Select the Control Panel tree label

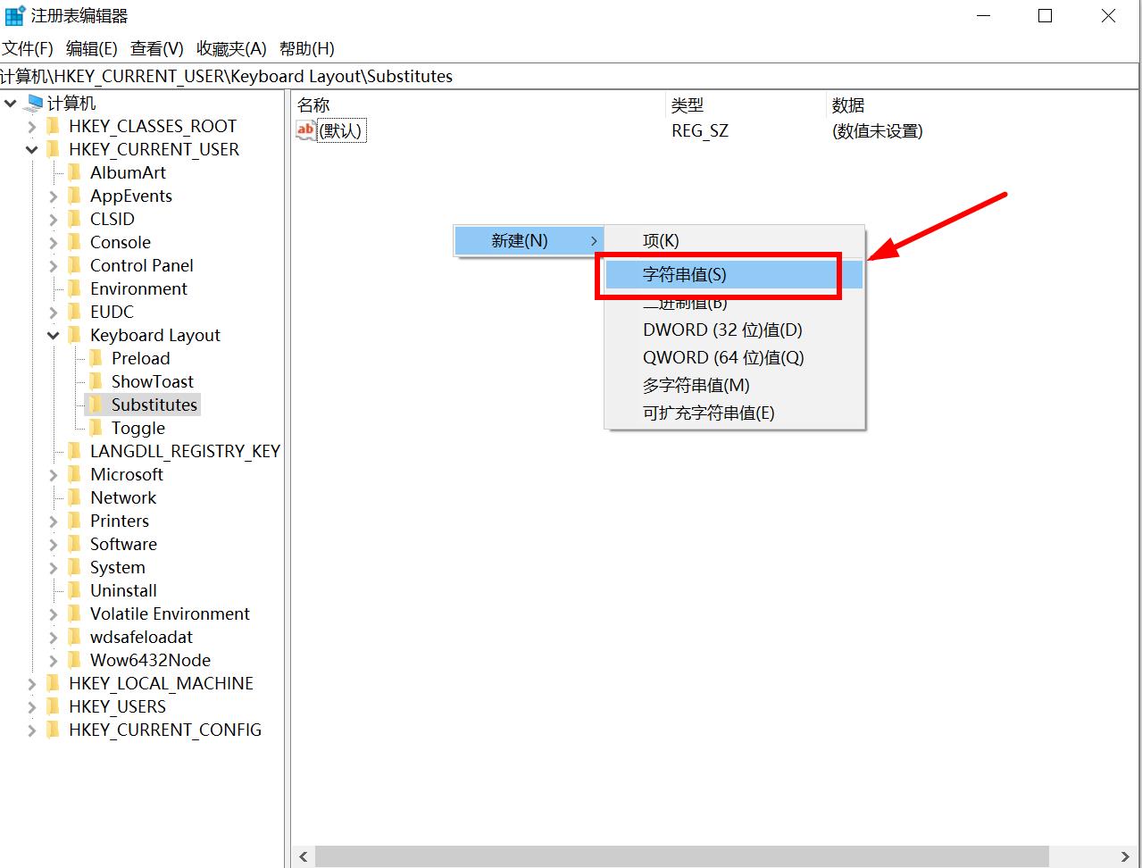pos(142,265)
